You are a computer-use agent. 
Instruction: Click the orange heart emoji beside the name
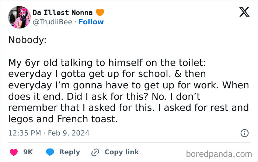click(100, 13)
